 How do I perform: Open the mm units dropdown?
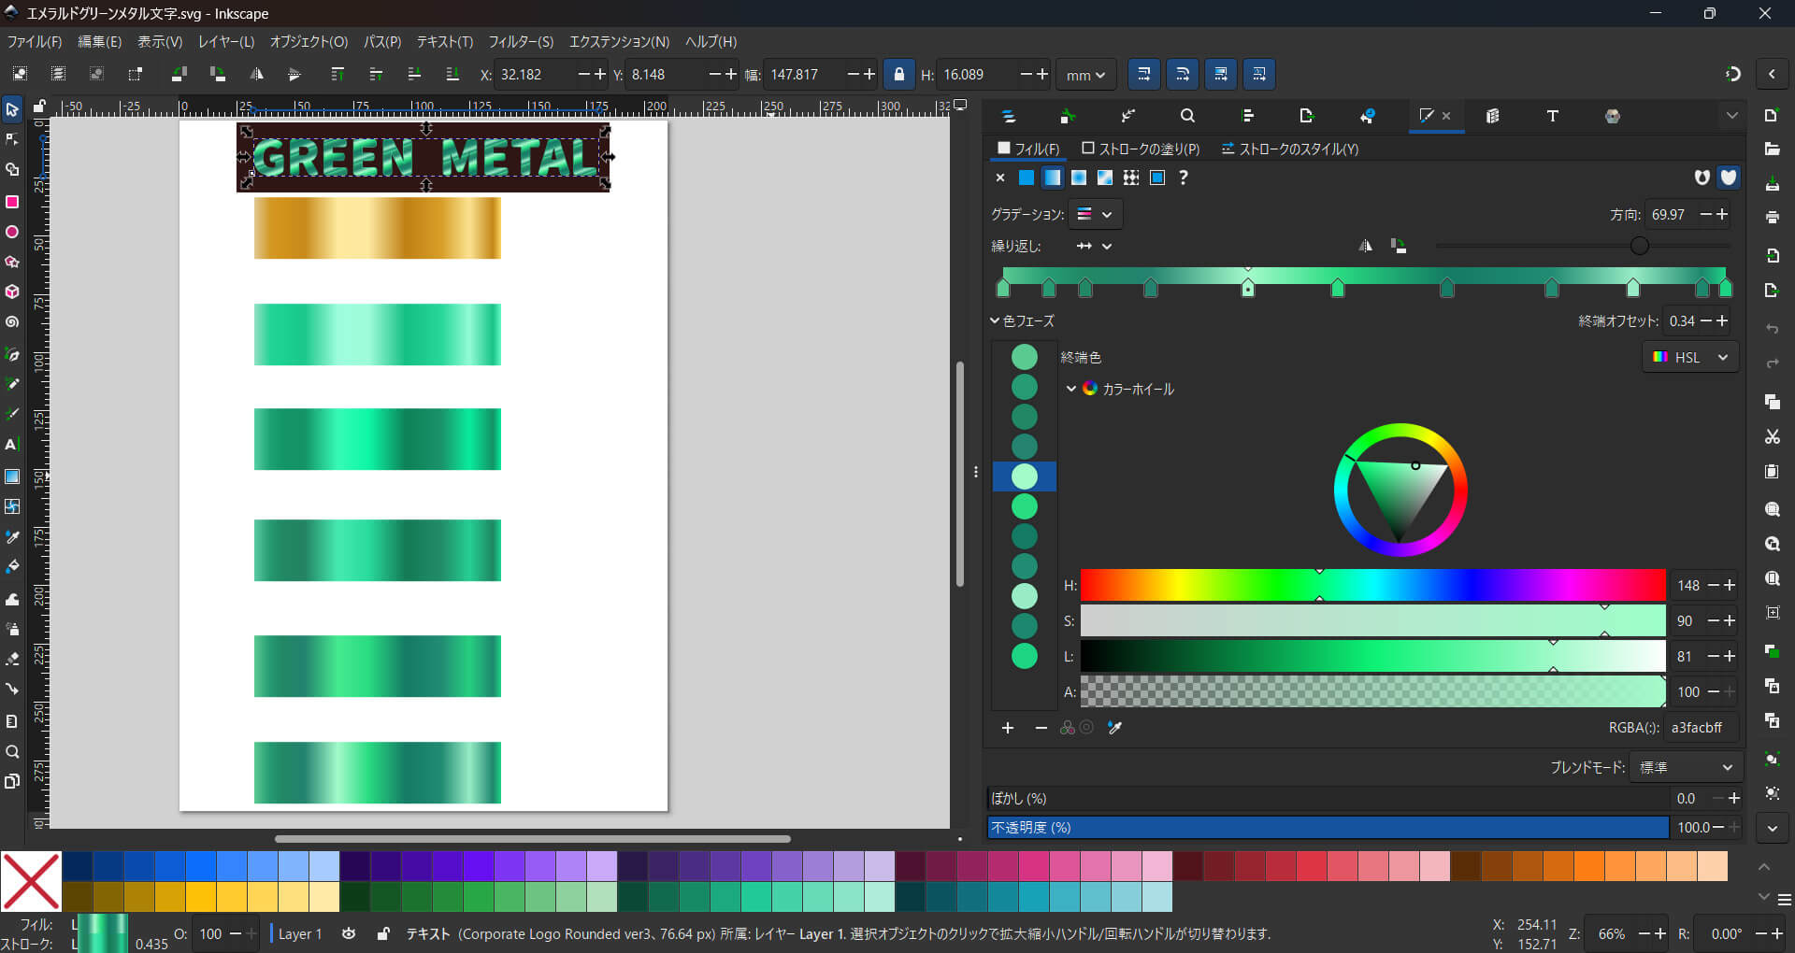1085,75
